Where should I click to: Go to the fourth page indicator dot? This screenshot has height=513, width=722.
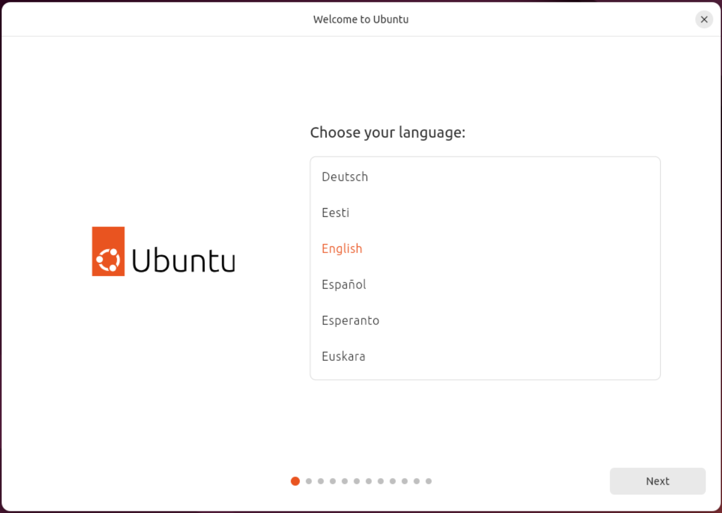[x=333, y=481]
